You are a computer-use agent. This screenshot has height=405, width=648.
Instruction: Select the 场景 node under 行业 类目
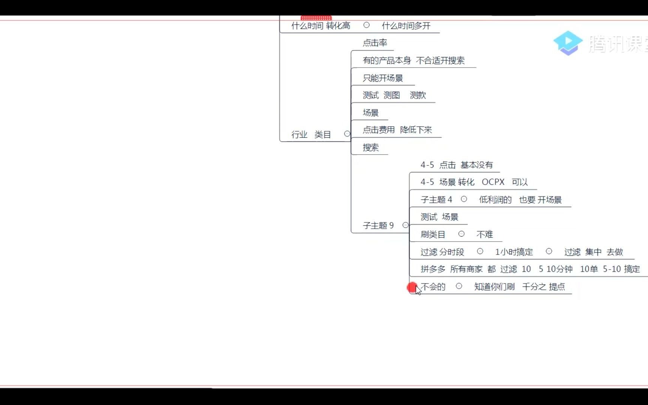coord(370,112)
